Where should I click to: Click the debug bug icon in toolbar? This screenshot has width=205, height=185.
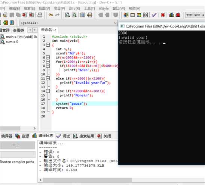178,15
